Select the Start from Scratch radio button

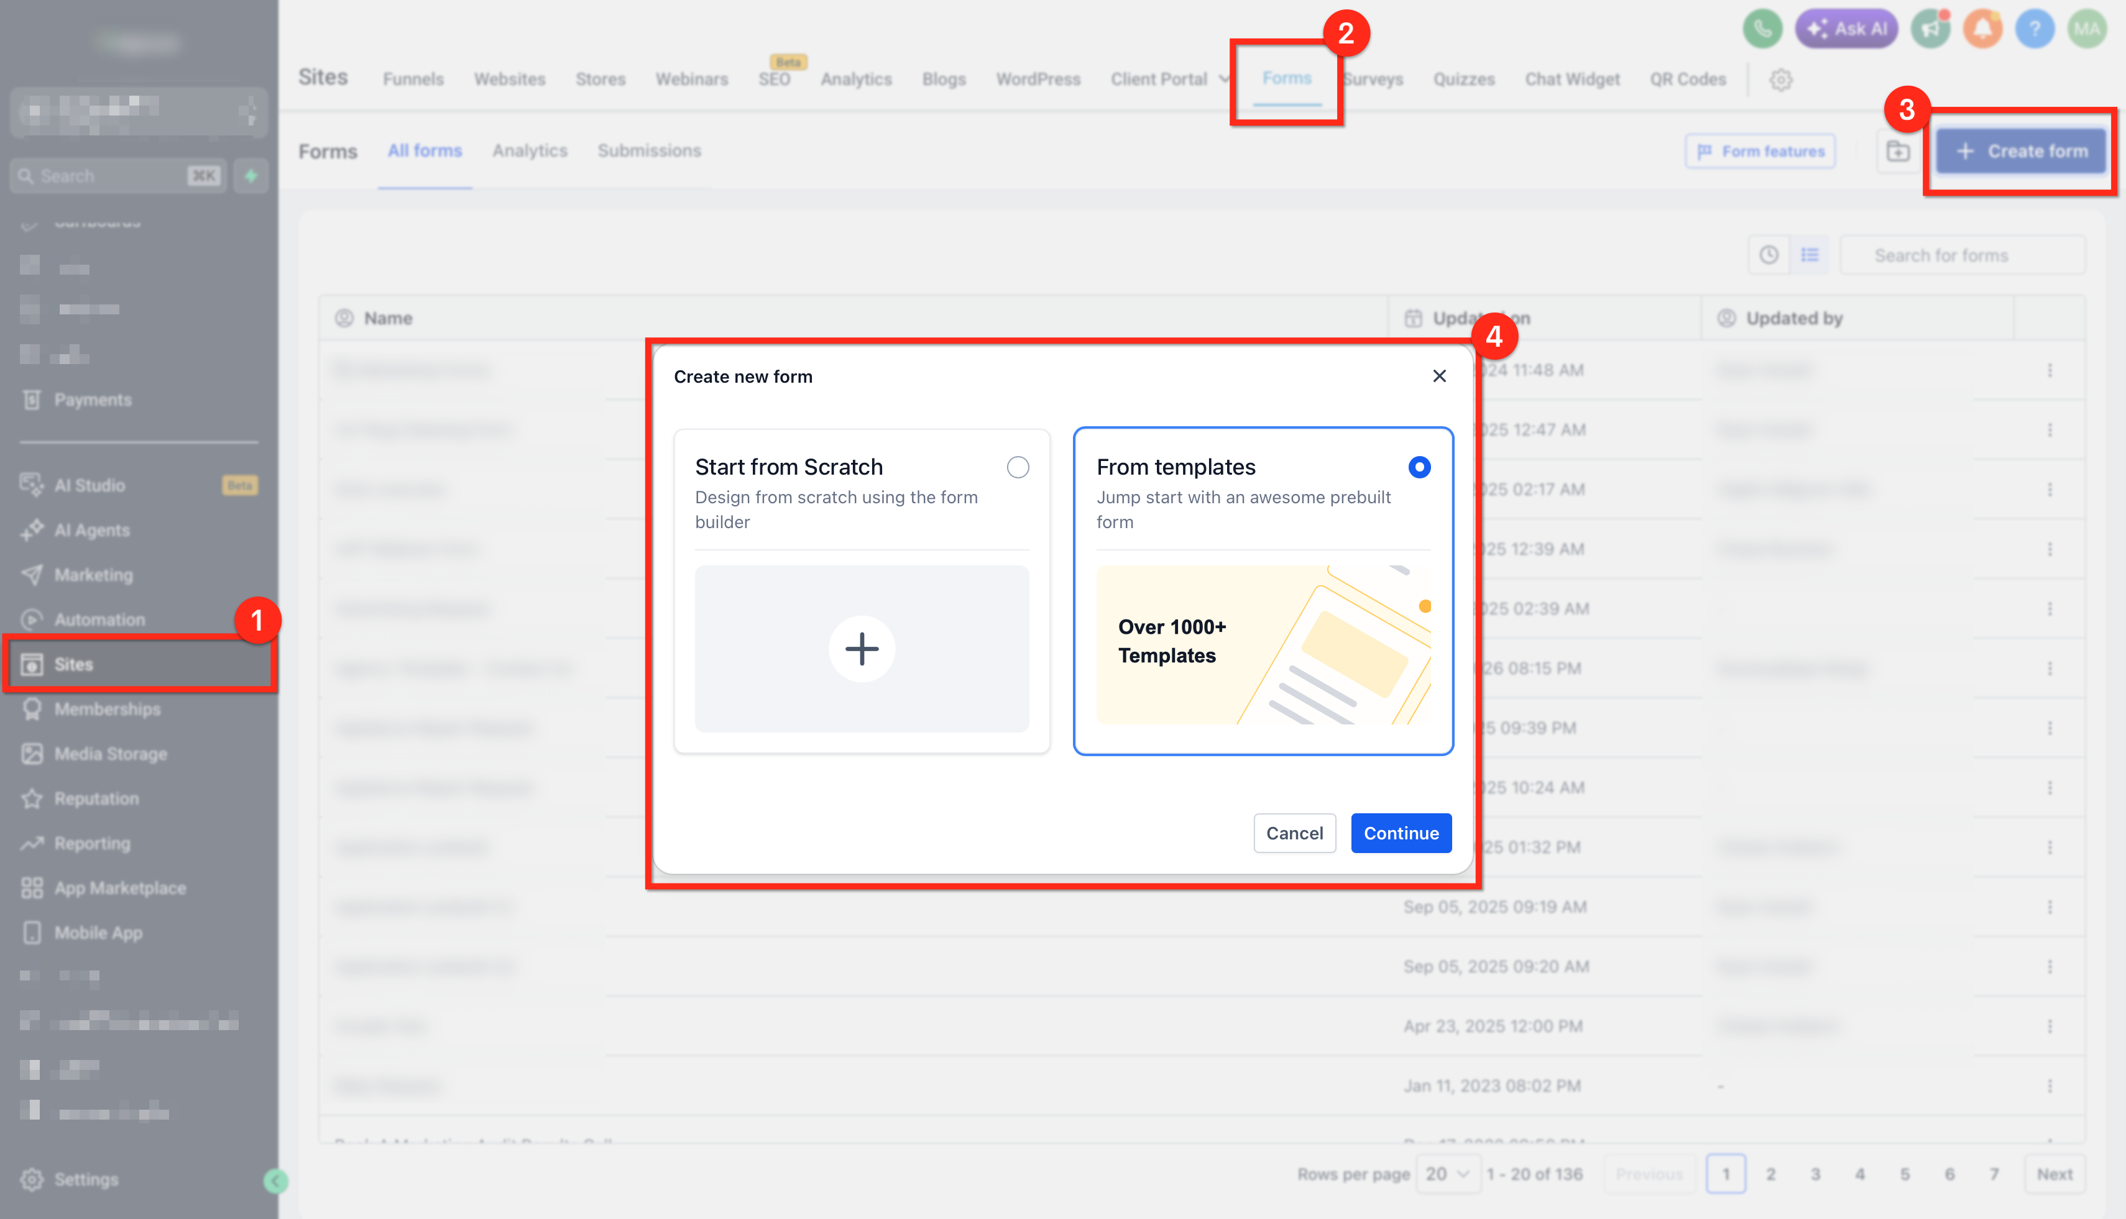click(1018, 467)
